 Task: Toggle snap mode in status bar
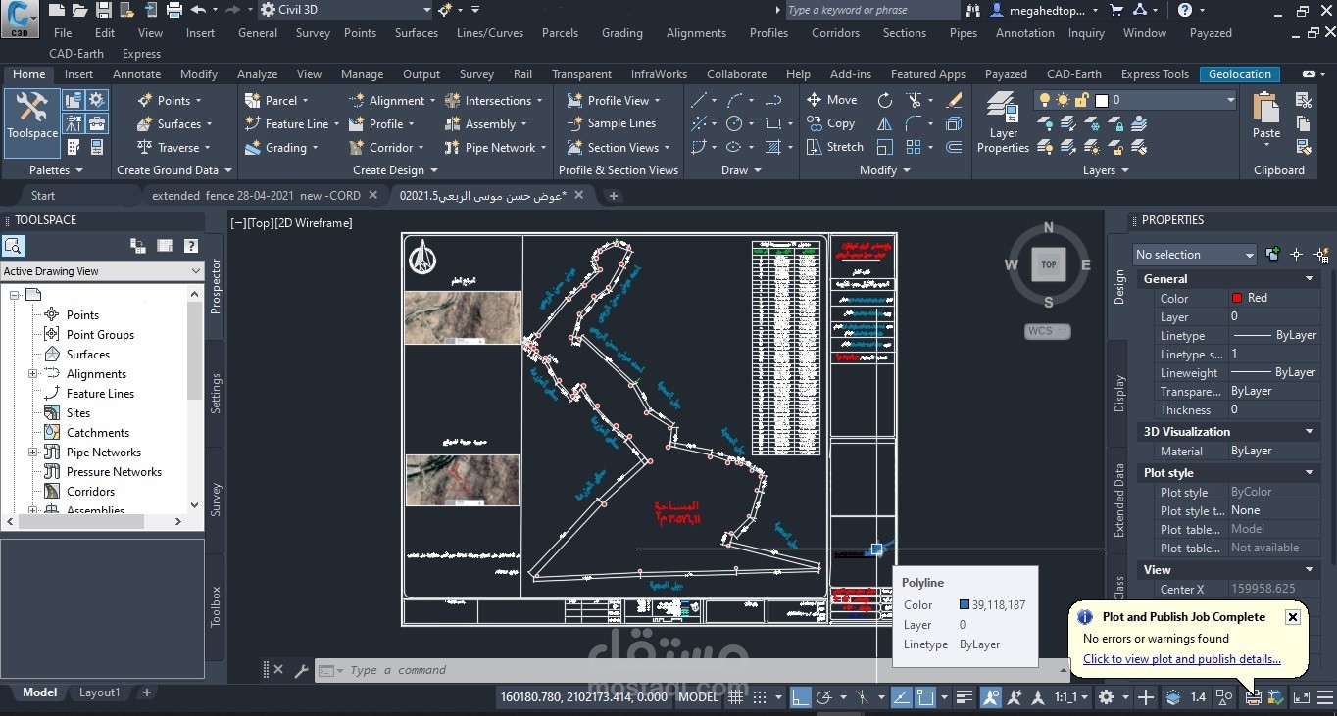[760, 697]
